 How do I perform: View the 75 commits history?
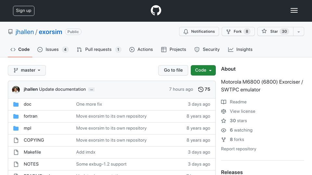pyautogui.click(x=204, y=89)
